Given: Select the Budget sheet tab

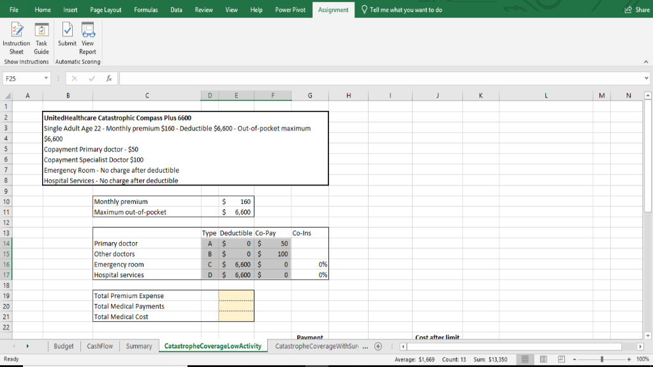Looking at the screenshot, I should pyautogui.click(x=64, y=346).
